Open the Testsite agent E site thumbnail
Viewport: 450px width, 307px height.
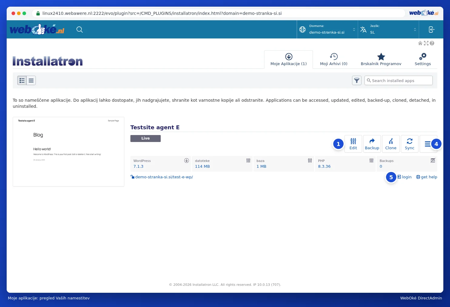pos(69,152)
